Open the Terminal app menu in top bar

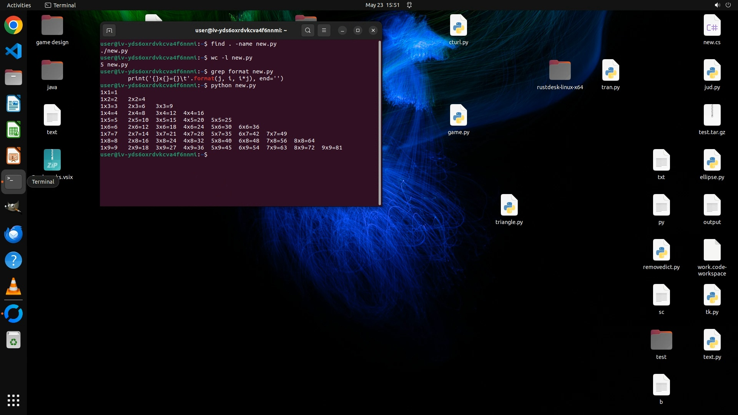(60, 5)
